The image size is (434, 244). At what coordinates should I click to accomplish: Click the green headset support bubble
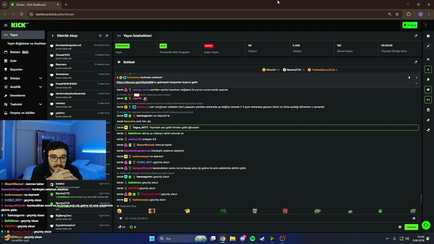click(x=426, y=225)
